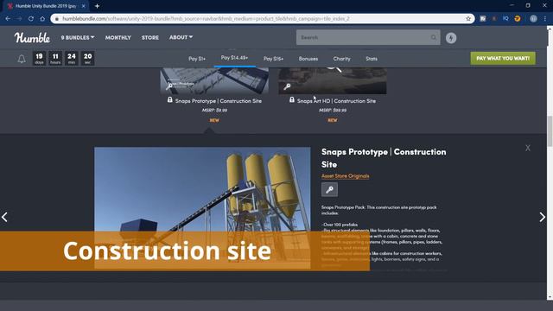The height and width of the screenshot is (311, 553).
Task: Open Snaps Art HD Construction Site thumbnail
Action: [x=332, y=80]
